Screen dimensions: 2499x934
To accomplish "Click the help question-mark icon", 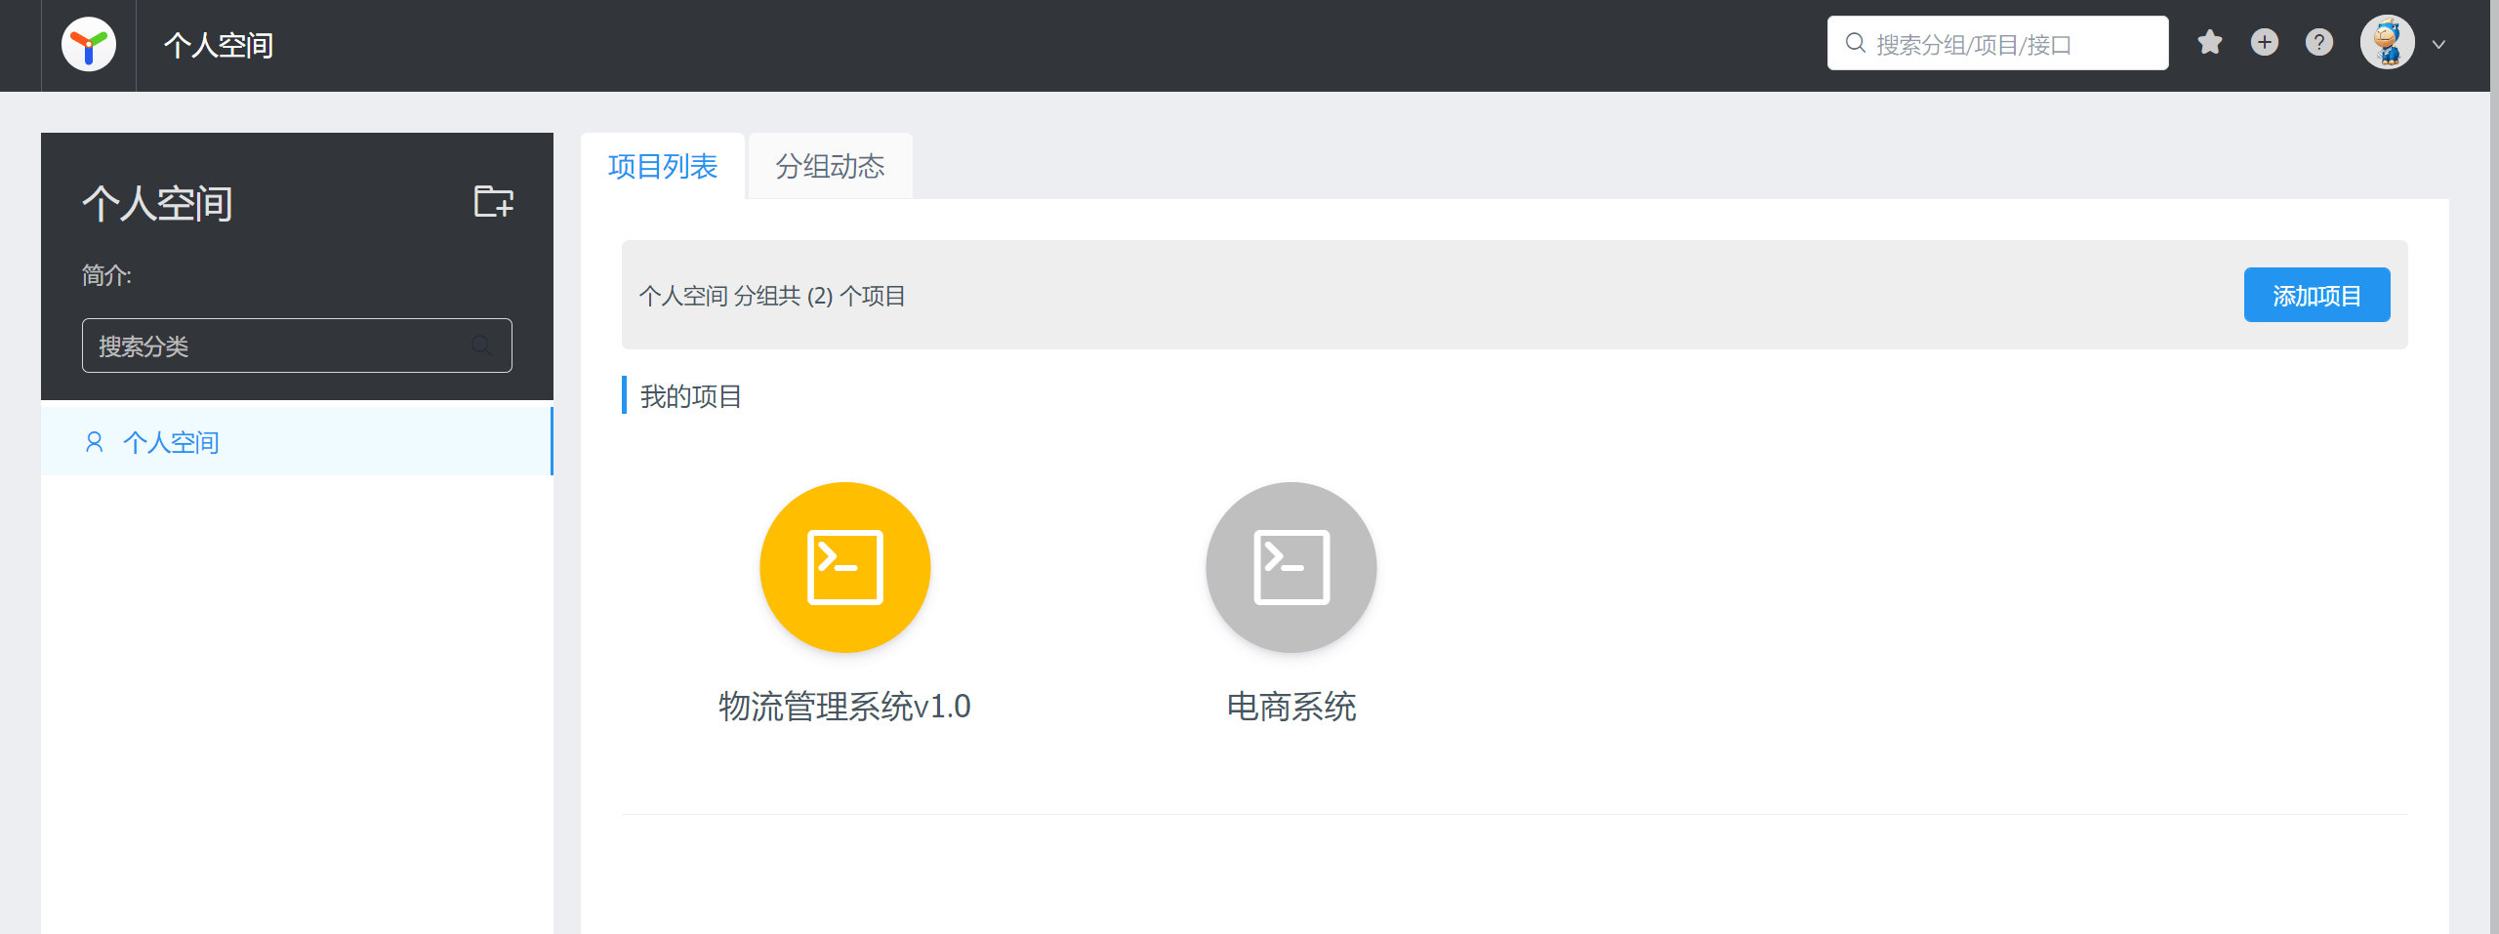I will click(x=2319, y=42).
